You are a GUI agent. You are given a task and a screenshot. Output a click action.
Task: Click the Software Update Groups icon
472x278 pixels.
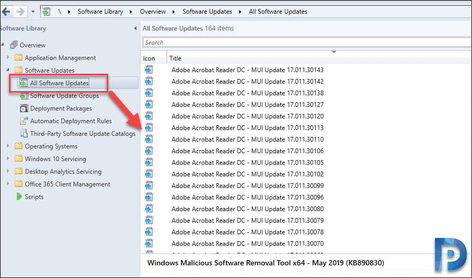24,96
